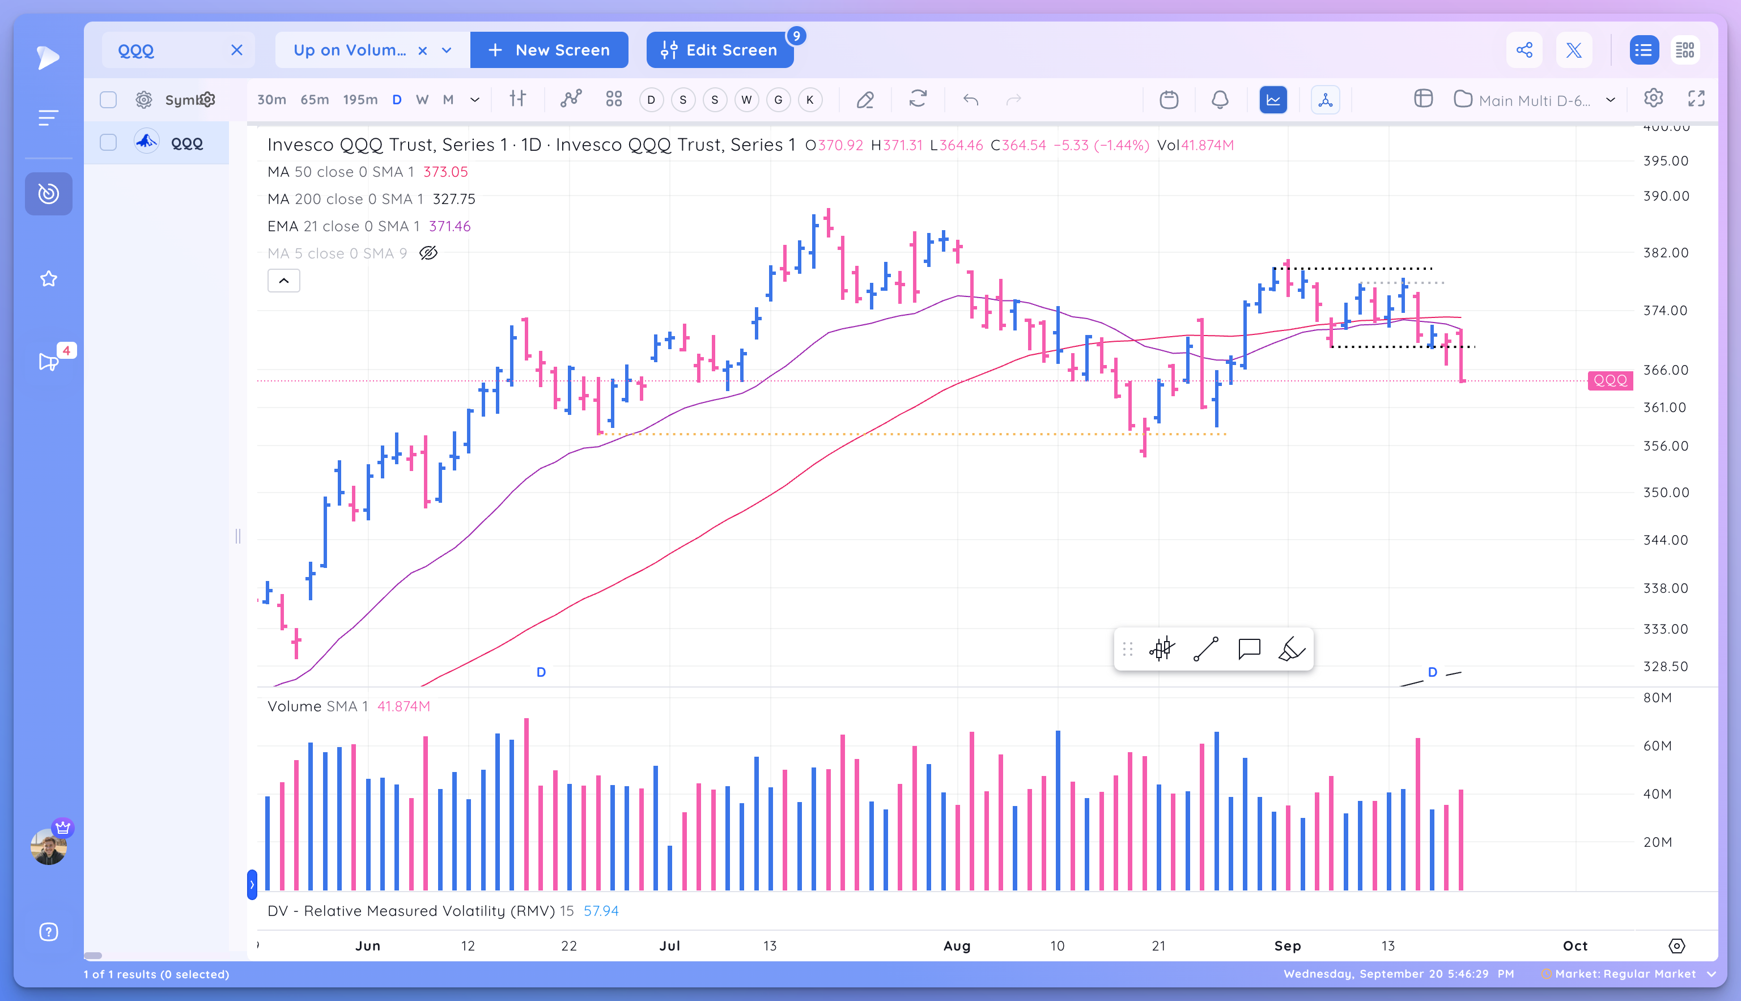Toggle the G preset circle button
The width and height of the screenshot is (1741, 1001).
coord(778,100)
